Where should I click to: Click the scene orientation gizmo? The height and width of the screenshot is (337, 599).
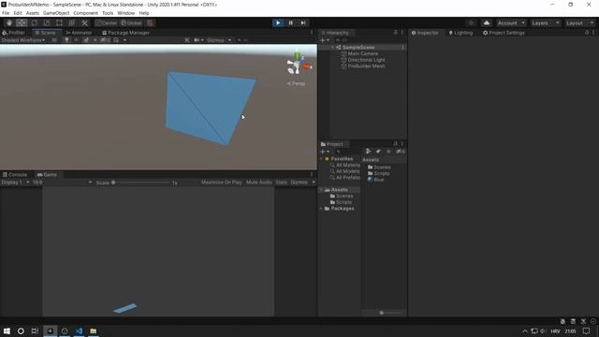[299, 64]
